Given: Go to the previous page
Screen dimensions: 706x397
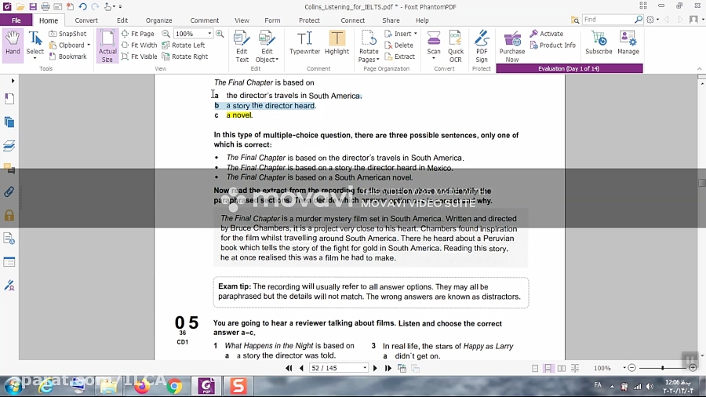Looking at the screenshot, I should point(301,368).
